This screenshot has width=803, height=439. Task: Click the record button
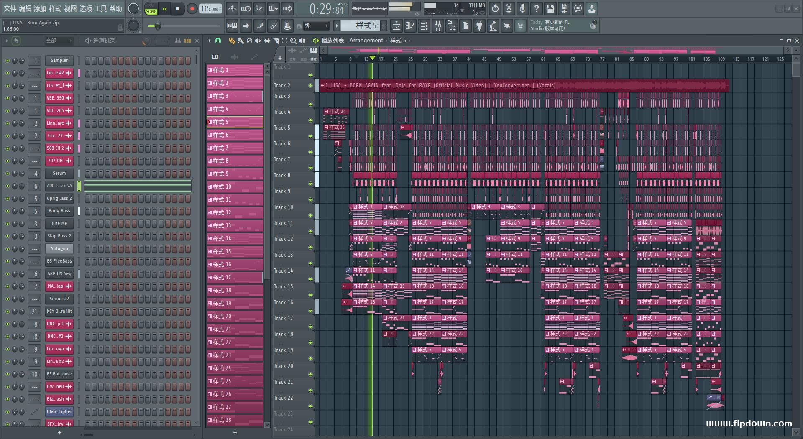click(x=192, y=9)
